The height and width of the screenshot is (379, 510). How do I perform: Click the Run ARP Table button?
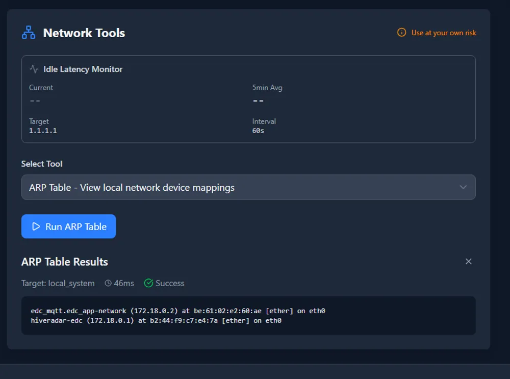pyautogui.click(x=68, y=226)
